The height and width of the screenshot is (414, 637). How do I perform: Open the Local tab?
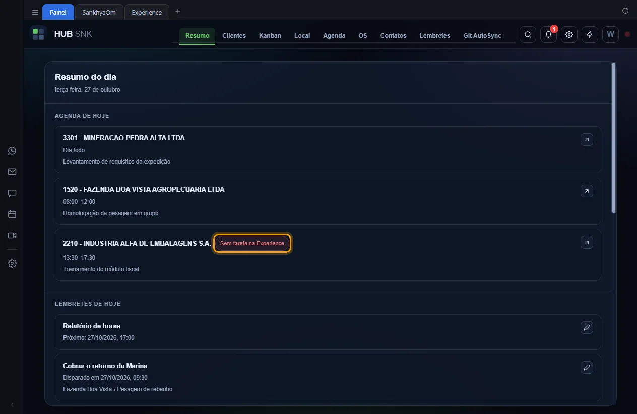tap(302, 36)
